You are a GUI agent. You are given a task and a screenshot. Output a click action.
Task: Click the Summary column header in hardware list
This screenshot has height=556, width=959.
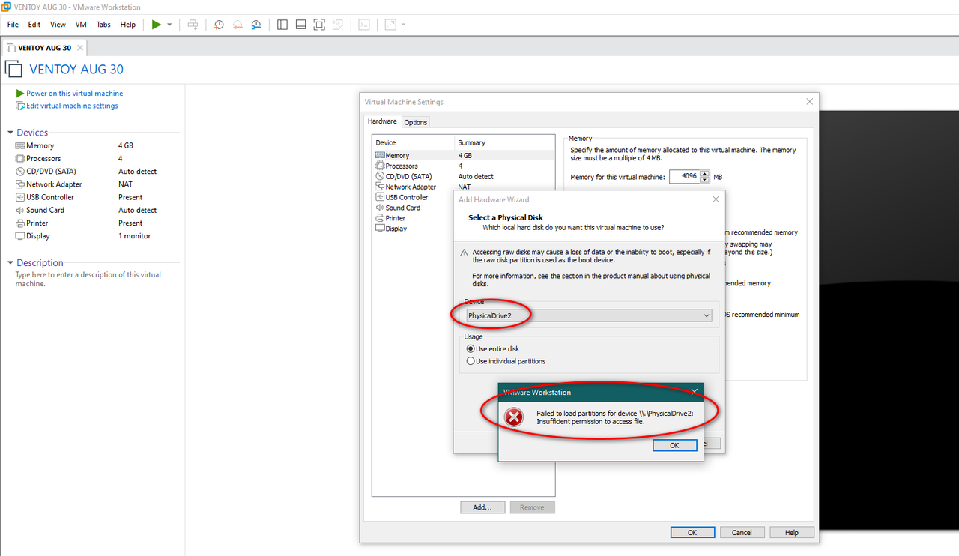point(505,142)
